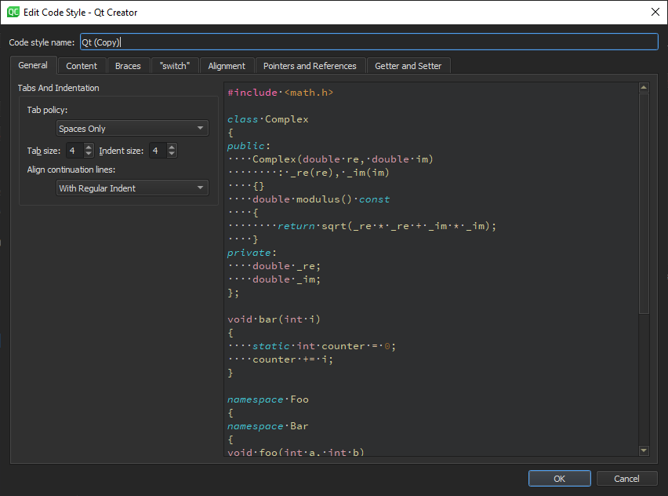Decrease Tab size with the down arrow
This screenshot has height=496, width=668.
point(89,154)
